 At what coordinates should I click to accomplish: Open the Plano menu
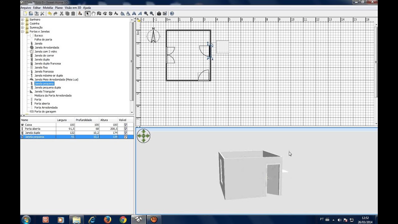[x=59, y=7]
